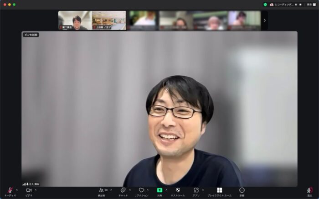Start screen sharing with green 共有 icon
The image size is (319, 199).
coord(159,190)
